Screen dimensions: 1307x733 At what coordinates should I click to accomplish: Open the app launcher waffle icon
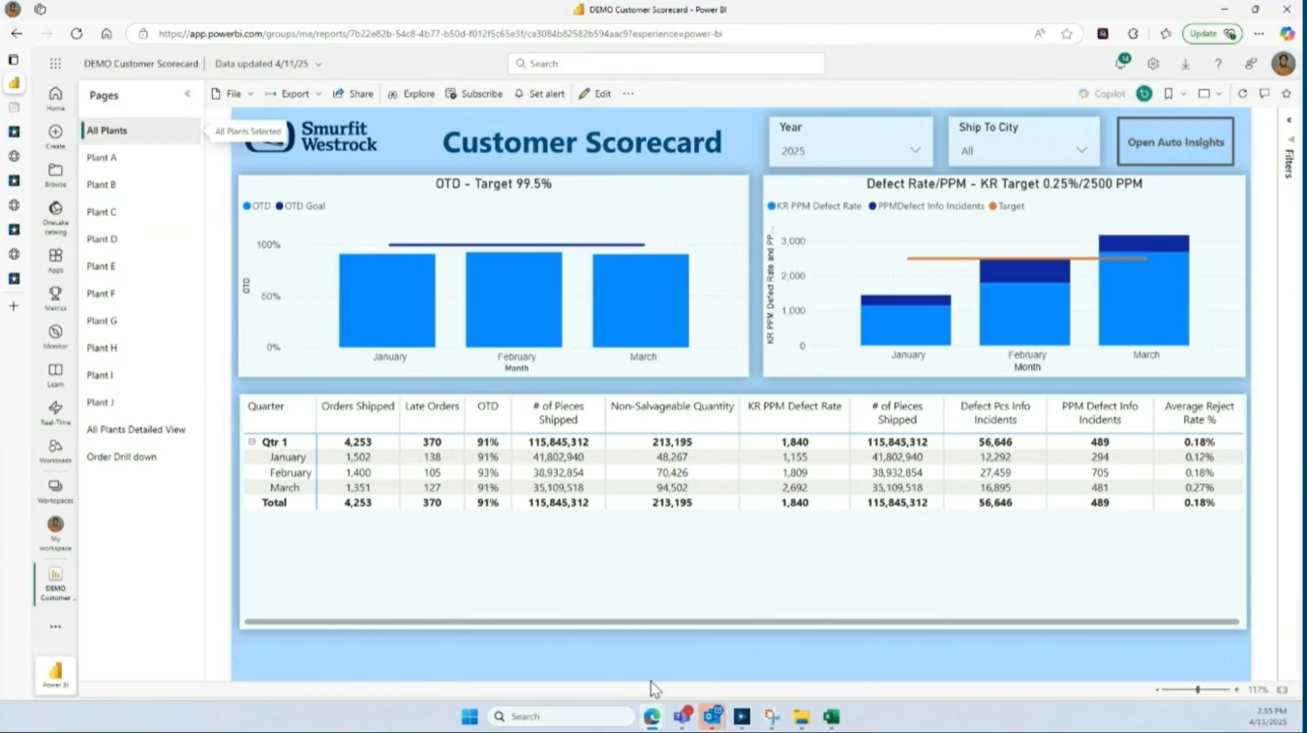(x=55, y=64)
